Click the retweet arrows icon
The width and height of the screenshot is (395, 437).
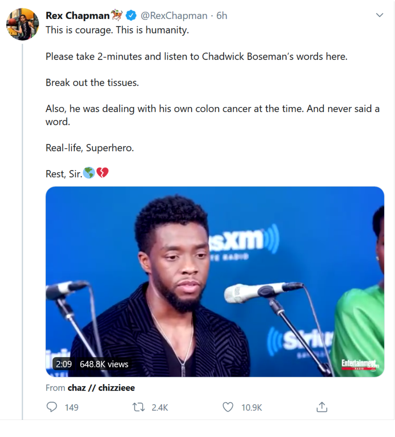139,407
